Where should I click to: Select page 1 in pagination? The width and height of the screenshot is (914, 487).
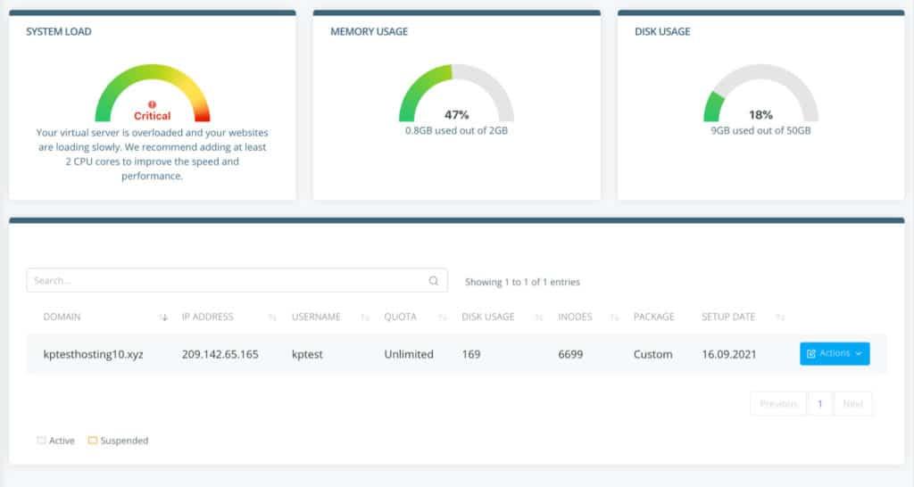click(x=820, y=404)
